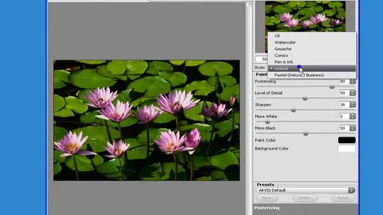Screen dimensions: 383x215
Task: Click the More White stepper arrows
Action: pos(352,116)
